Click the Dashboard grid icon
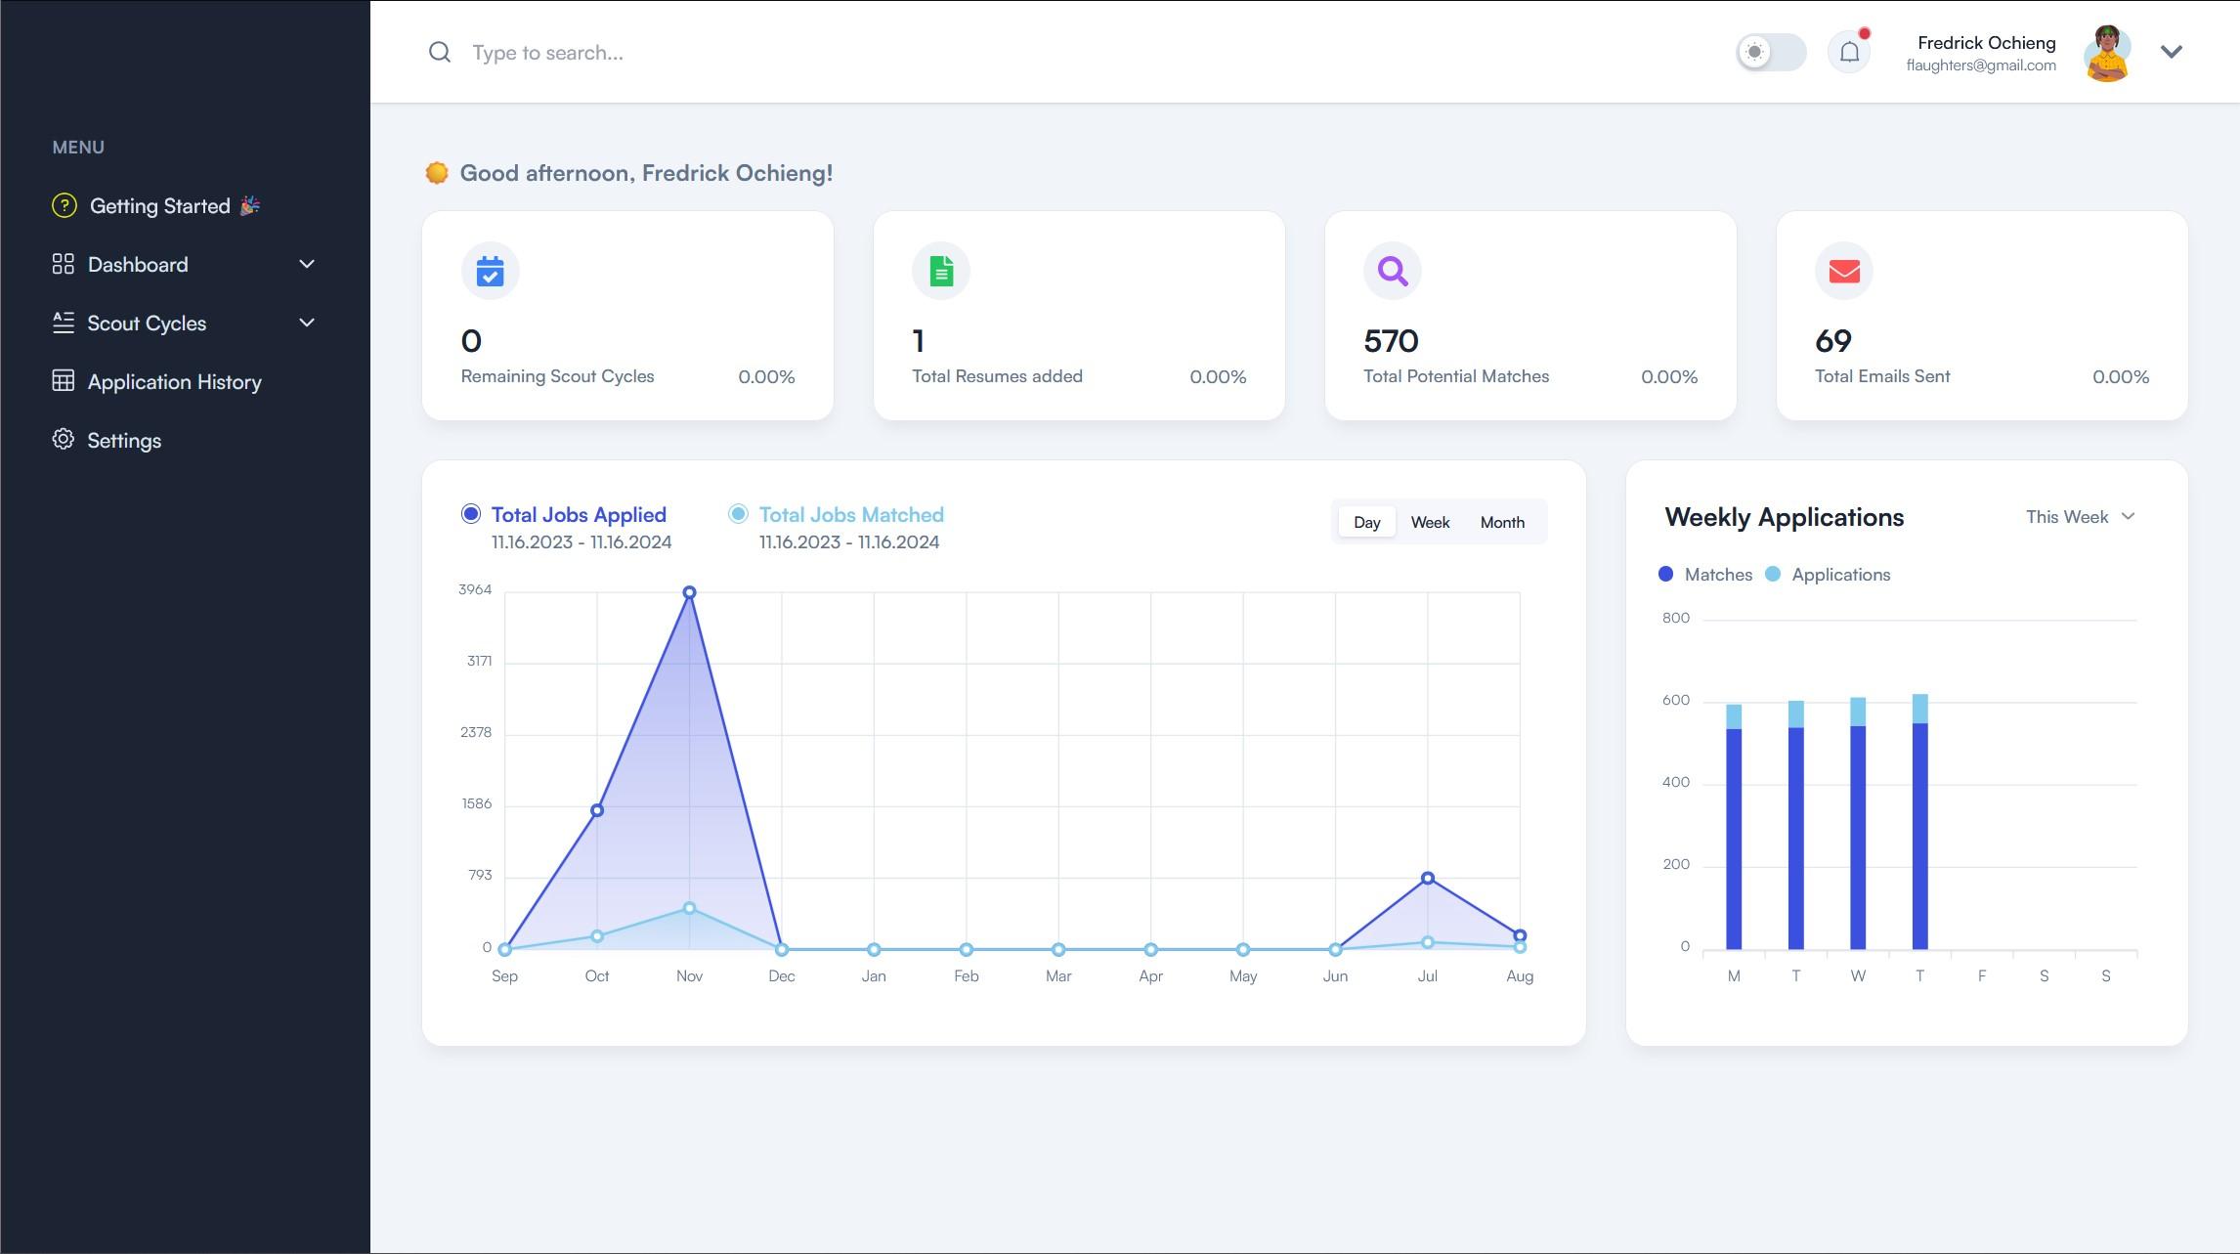 pos(64,264)
